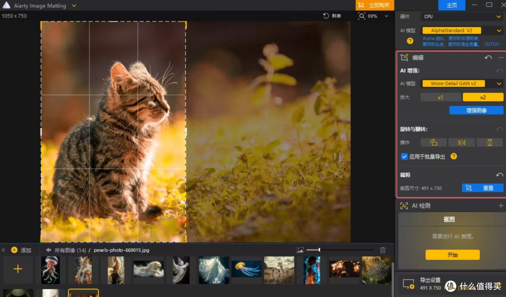Click the rotate image icon
The width and height of the screenshot is (506, 297).
coord(433,142)
